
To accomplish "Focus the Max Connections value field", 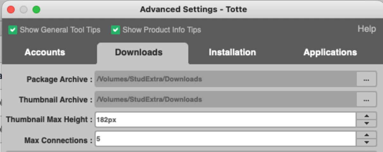I will (226, 139).
